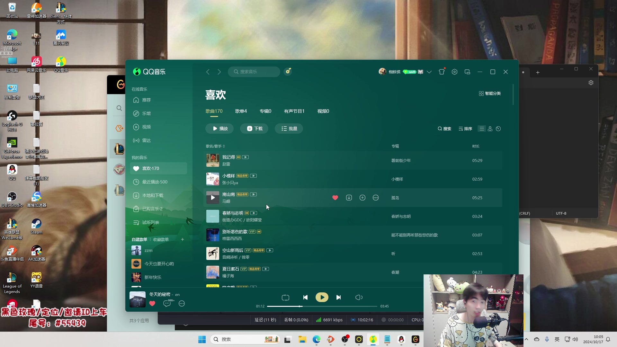Open MV icon next to 小模样
617x347 pixels.
tap(253, 176)
